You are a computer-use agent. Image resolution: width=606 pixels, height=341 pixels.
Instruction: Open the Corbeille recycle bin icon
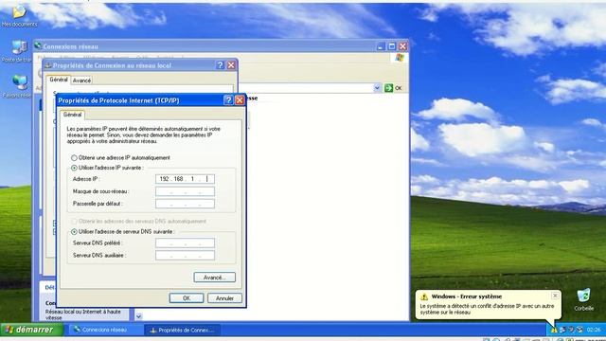pos(583,299)
